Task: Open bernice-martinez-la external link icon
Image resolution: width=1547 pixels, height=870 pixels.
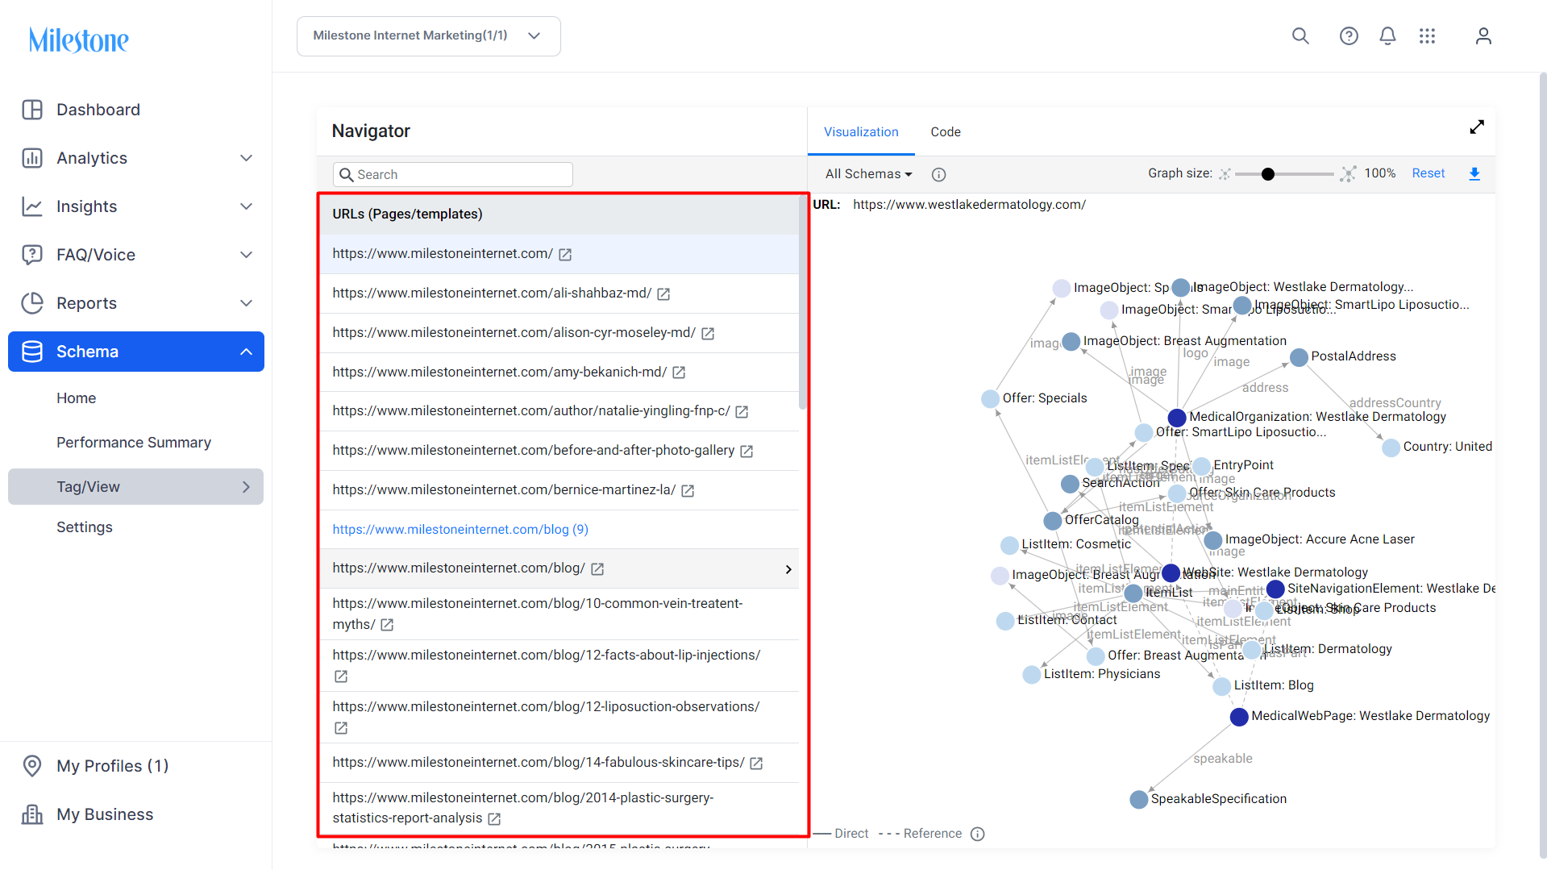Action: [688, 491]
